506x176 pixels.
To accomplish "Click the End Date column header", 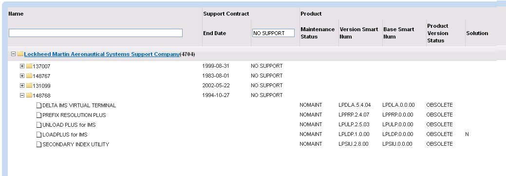I will (x=215, y=33).
